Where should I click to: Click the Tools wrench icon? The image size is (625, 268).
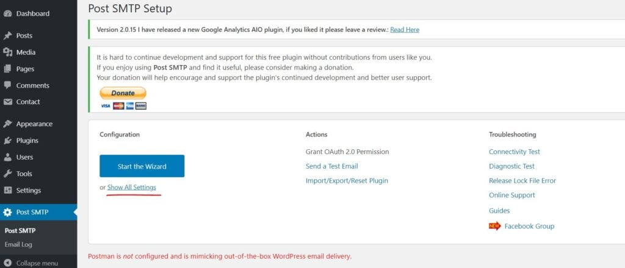click(x=7, y=174)
